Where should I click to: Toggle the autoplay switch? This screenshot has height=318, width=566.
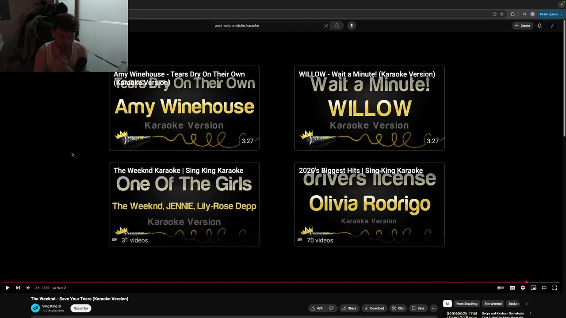point(501,288)
